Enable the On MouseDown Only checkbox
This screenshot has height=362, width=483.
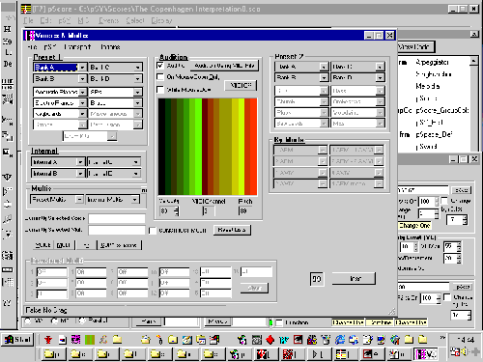point(160,77)
